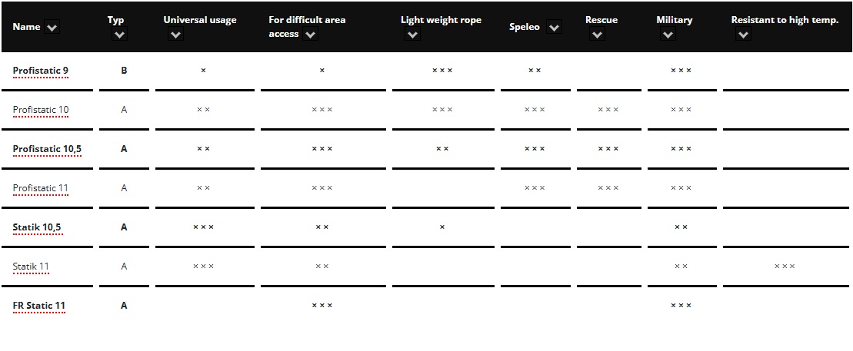
Task: Open the Profistatic 10,5 product link
Action: pos(48,149)
